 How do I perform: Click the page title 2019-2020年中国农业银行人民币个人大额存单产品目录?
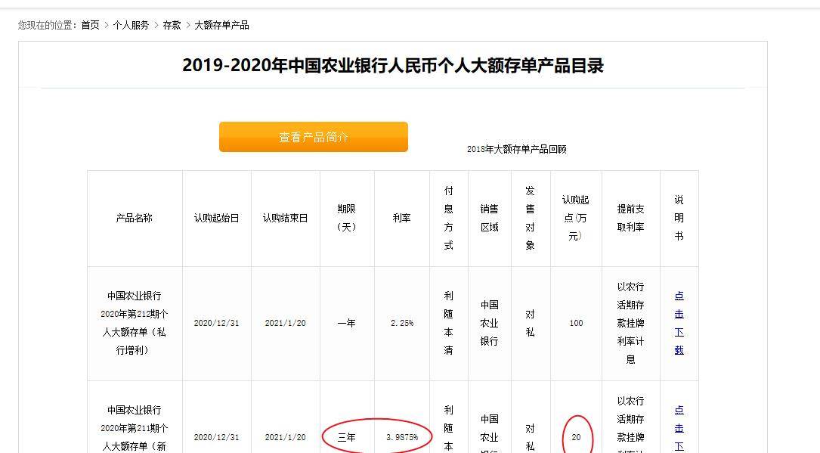[x=393, y=65]
